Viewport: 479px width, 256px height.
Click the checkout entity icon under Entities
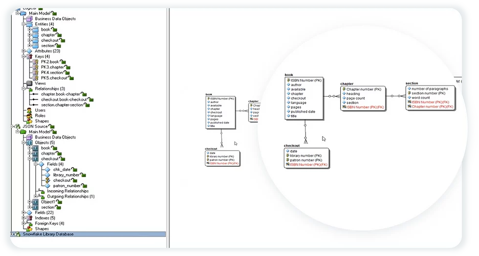point(35,40)
